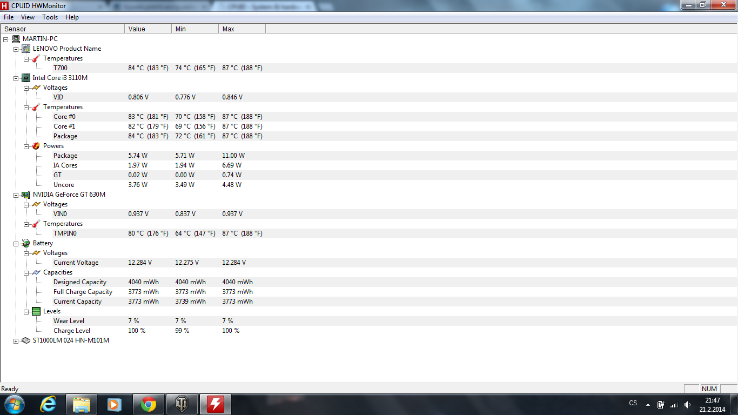
Task: Click the Intel Core i3 Temperatures thermometer icon
Action: (36, 107)
